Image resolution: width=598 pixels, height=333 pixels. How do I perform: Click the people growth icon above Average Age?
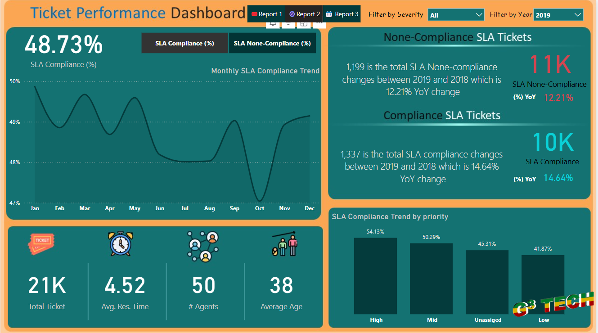coord(285,244)
